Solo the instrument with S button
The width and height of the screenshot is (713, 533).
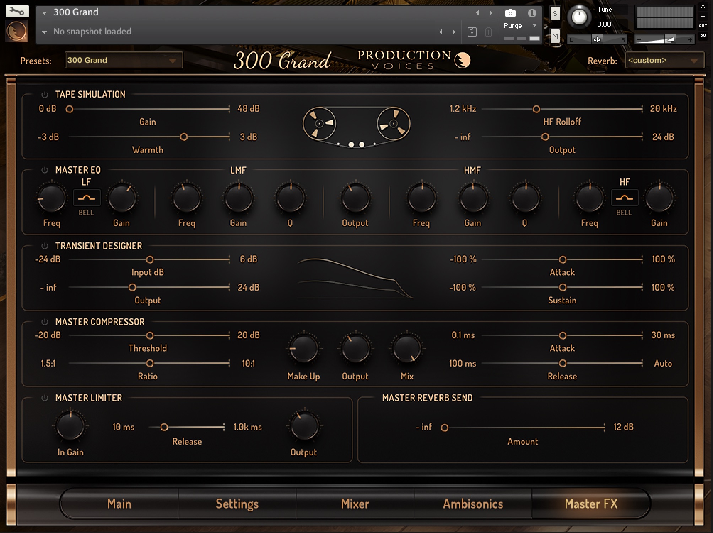555,14
